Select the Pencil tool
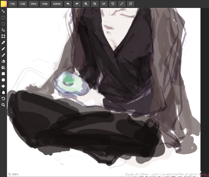The width and height of the screenshot is (209, 177). (x=3, y=49)
